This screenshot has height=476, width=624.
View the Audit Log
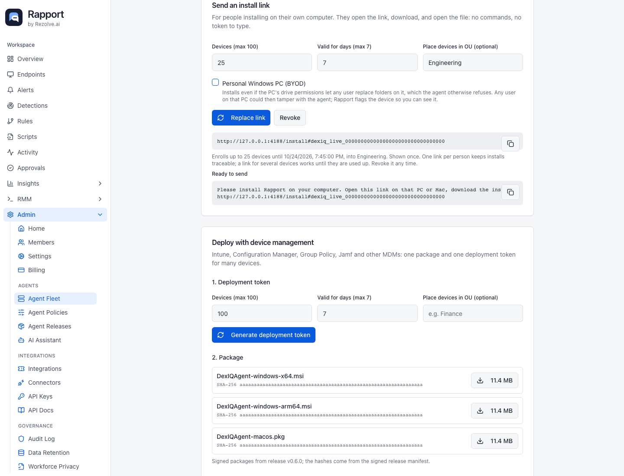[55, 439]
